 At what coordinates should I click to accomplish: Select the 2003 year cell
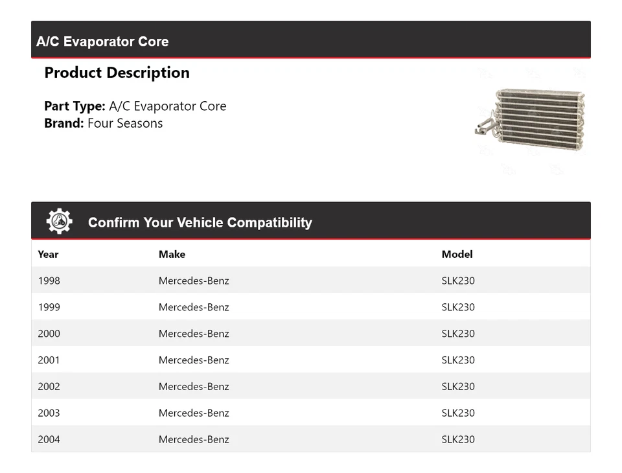49,413
